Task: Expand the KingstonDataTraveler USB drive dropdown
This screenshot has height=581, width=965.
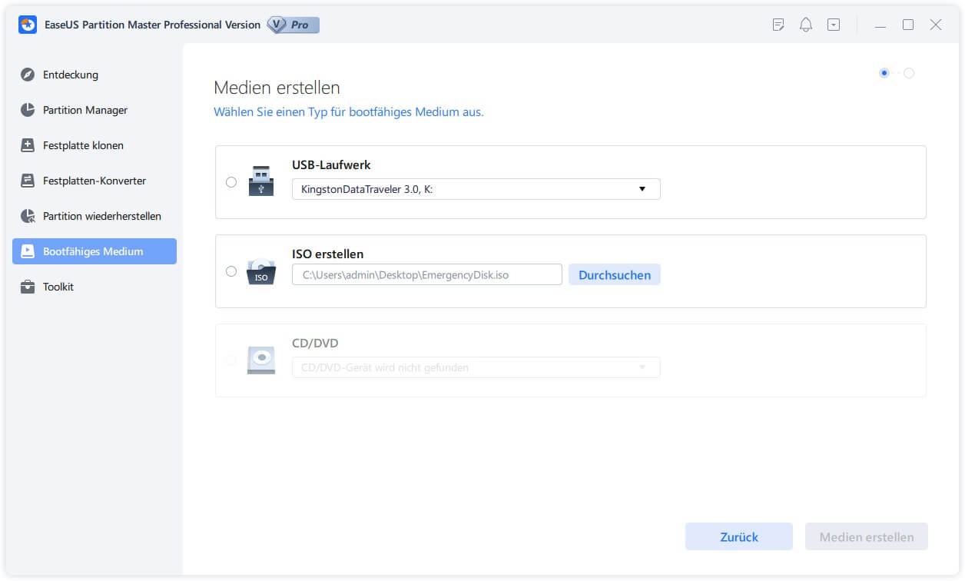Action: [x=476, y=189]
